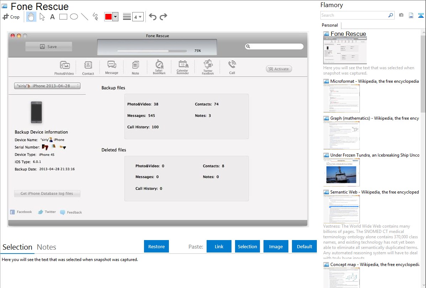This screenshot has height=288, width=426.
Task: Open the iPhone 2013-04-28 backup dropdown
Action: (47, 86)
